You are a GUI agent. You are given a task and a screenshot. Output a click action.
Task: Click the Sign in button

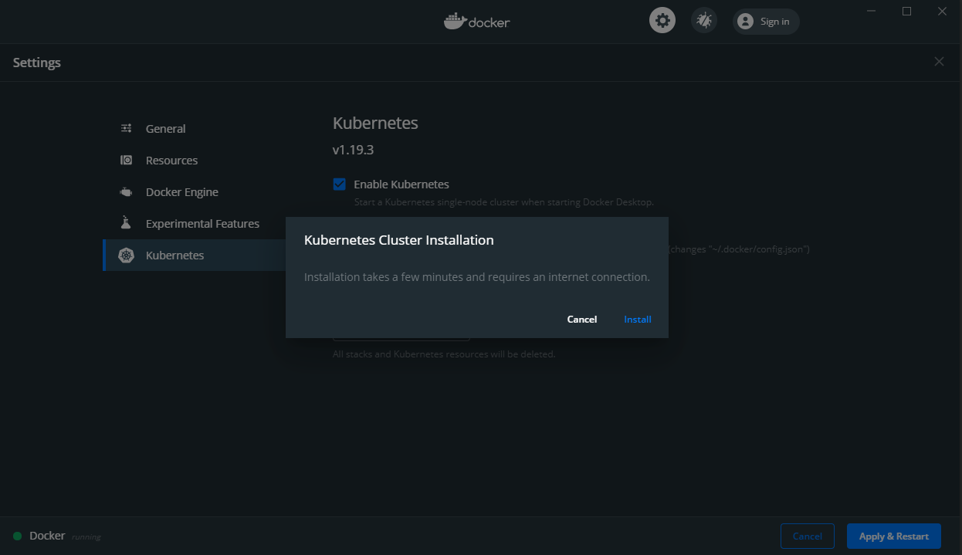(766, 22)
